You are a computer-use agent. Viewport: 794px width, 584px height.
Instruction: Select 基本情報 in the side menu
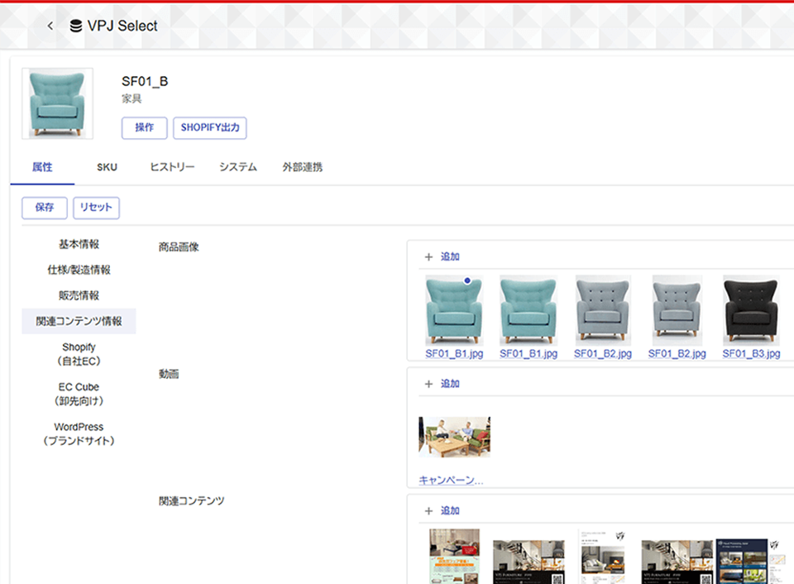tap(79, 244)
